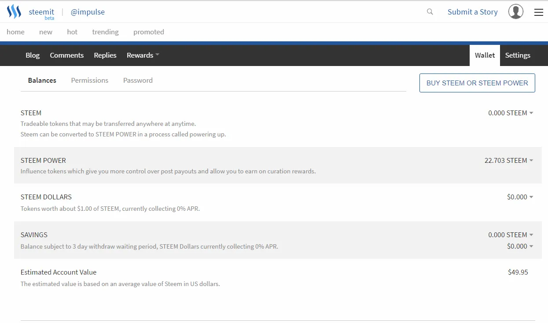The image size is (548, 323).
Task: Switch to the Replies tab
Action: pos(105,55)
